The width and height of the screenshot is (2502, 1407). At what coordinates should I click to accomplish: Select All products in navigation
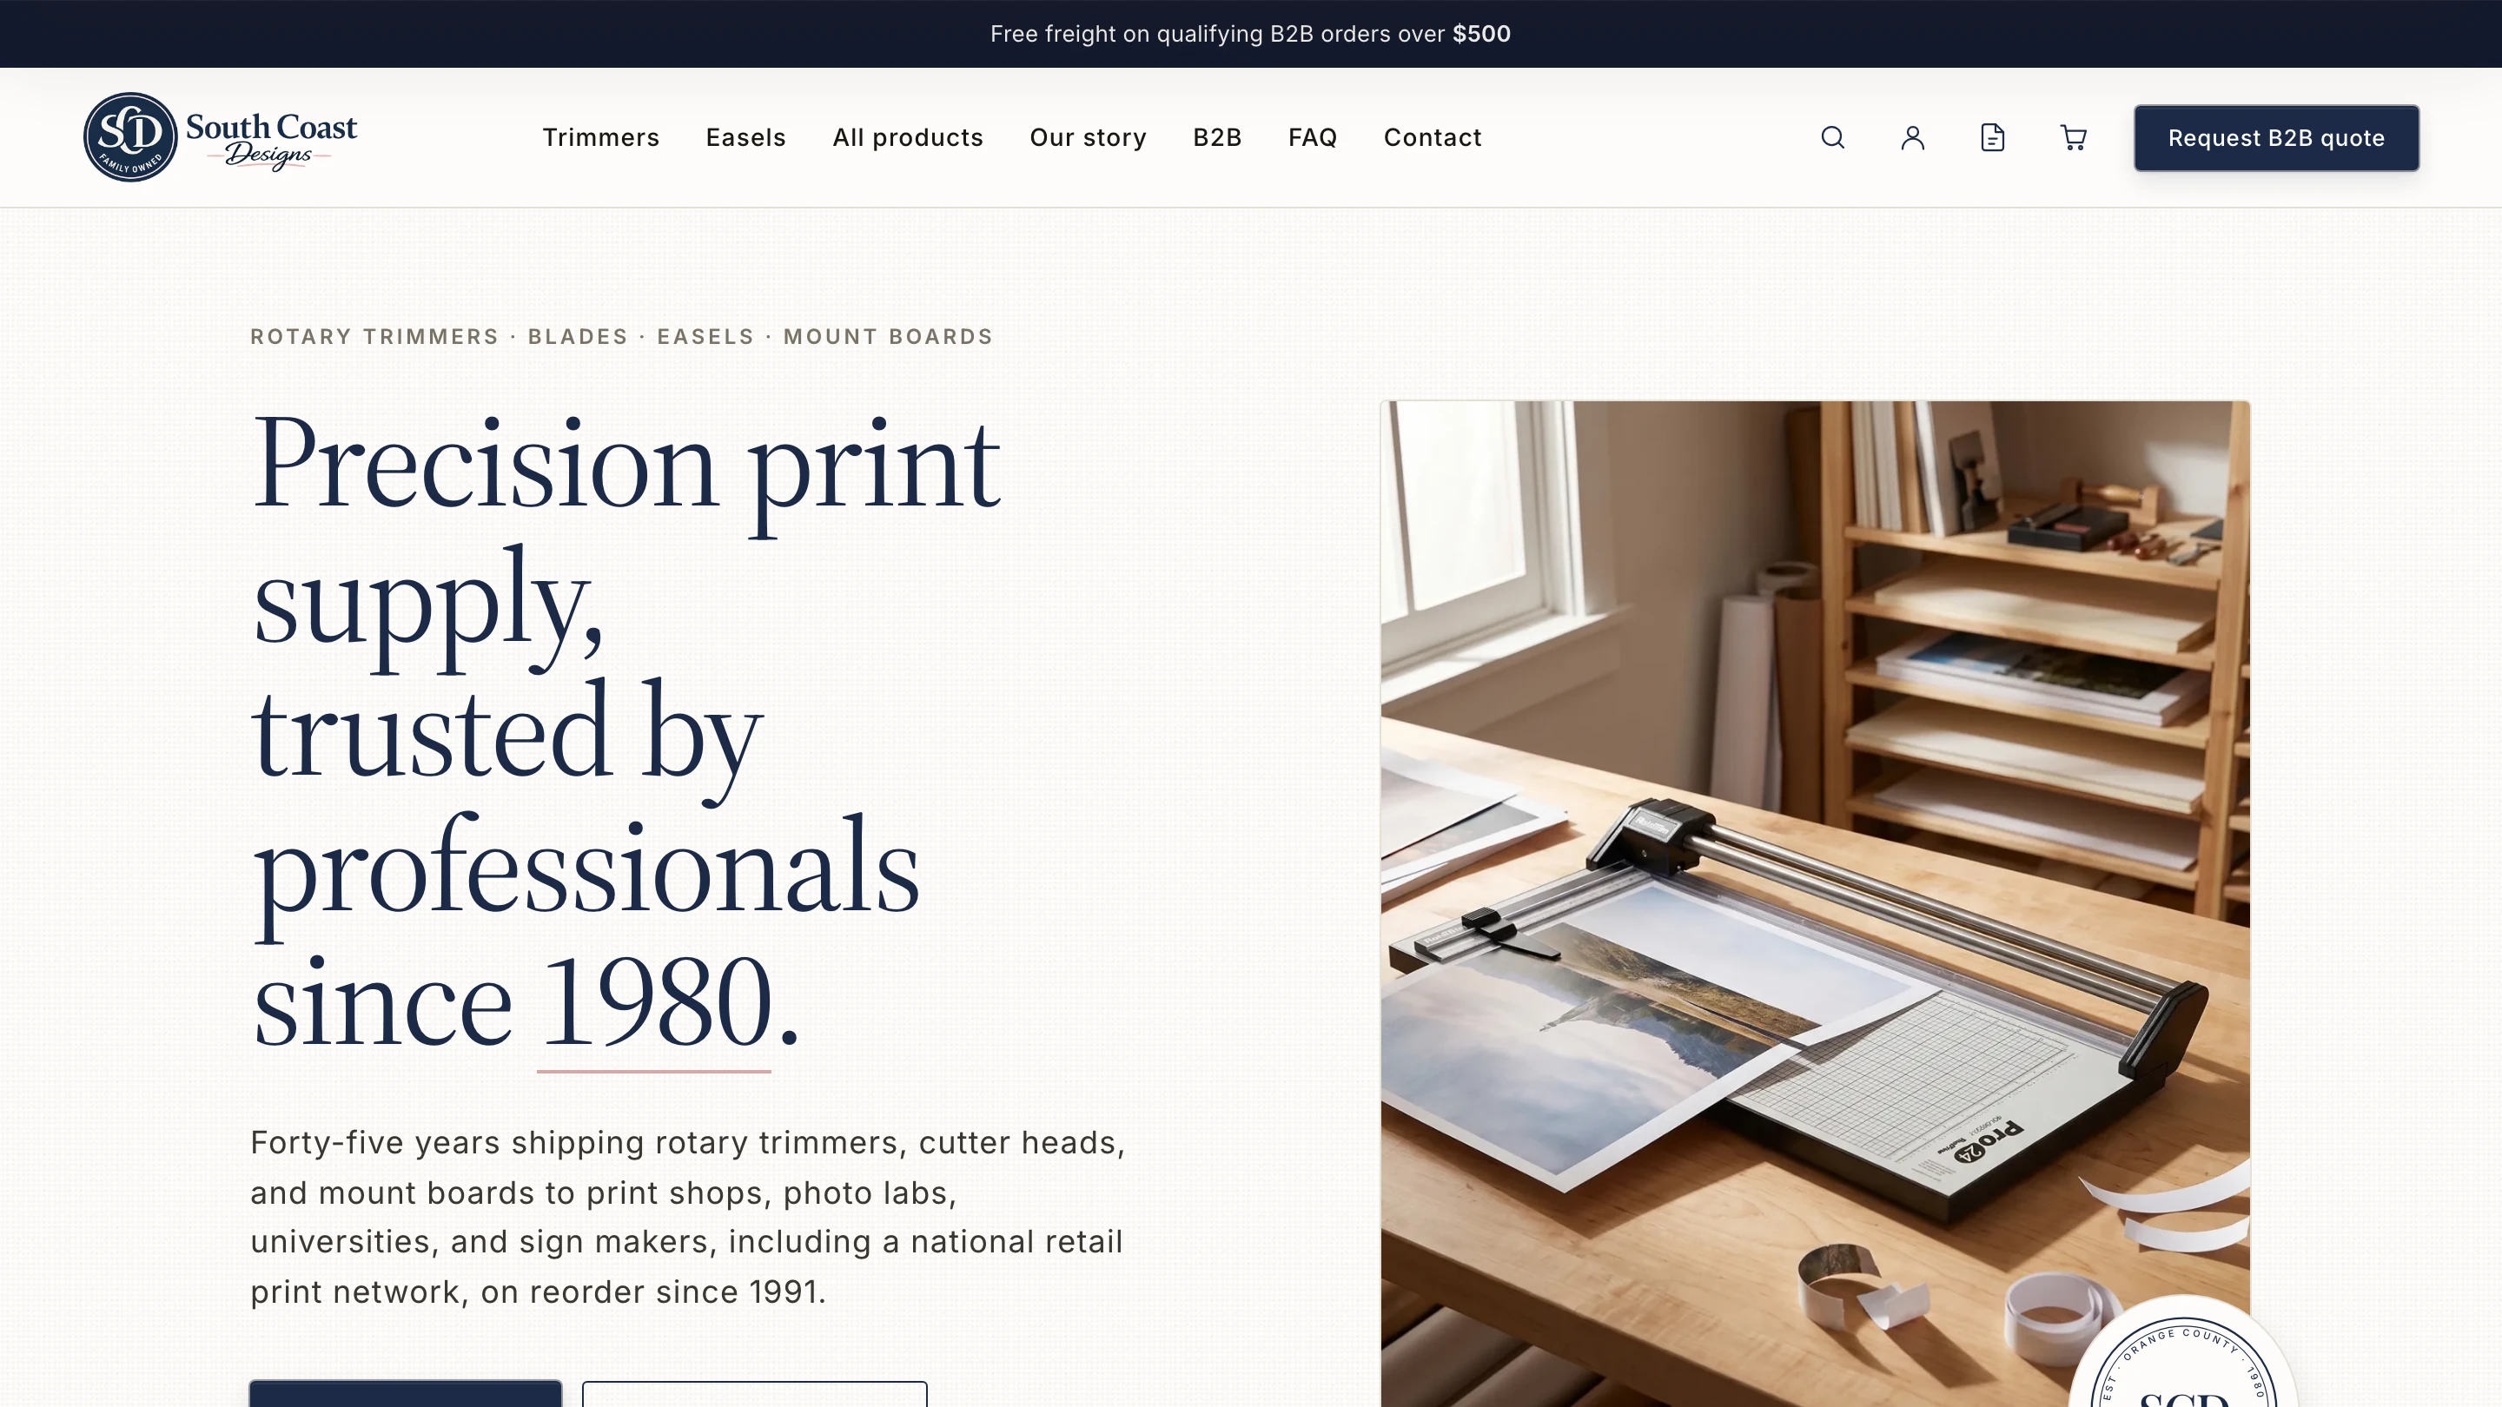pos(908,138)
